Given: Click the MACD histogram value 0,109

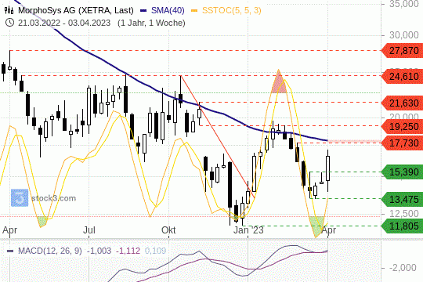Looking at the screenshot, I should [155, 251].
